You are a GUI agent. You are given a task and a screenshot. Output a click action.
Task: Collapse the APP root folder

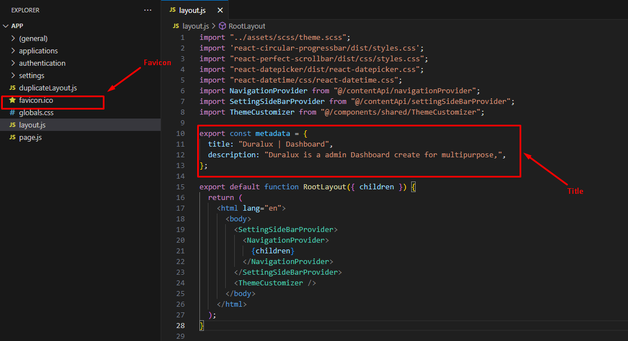click(6, 26)
